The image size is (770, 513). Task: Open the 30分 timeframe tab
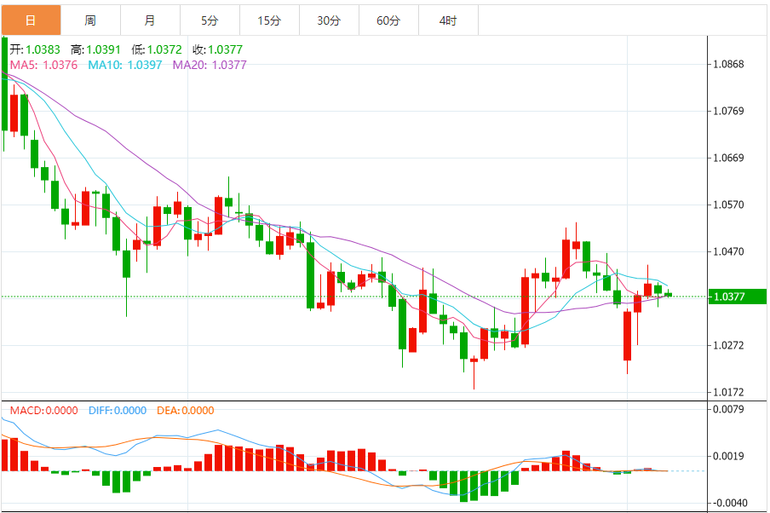[329, 20]
